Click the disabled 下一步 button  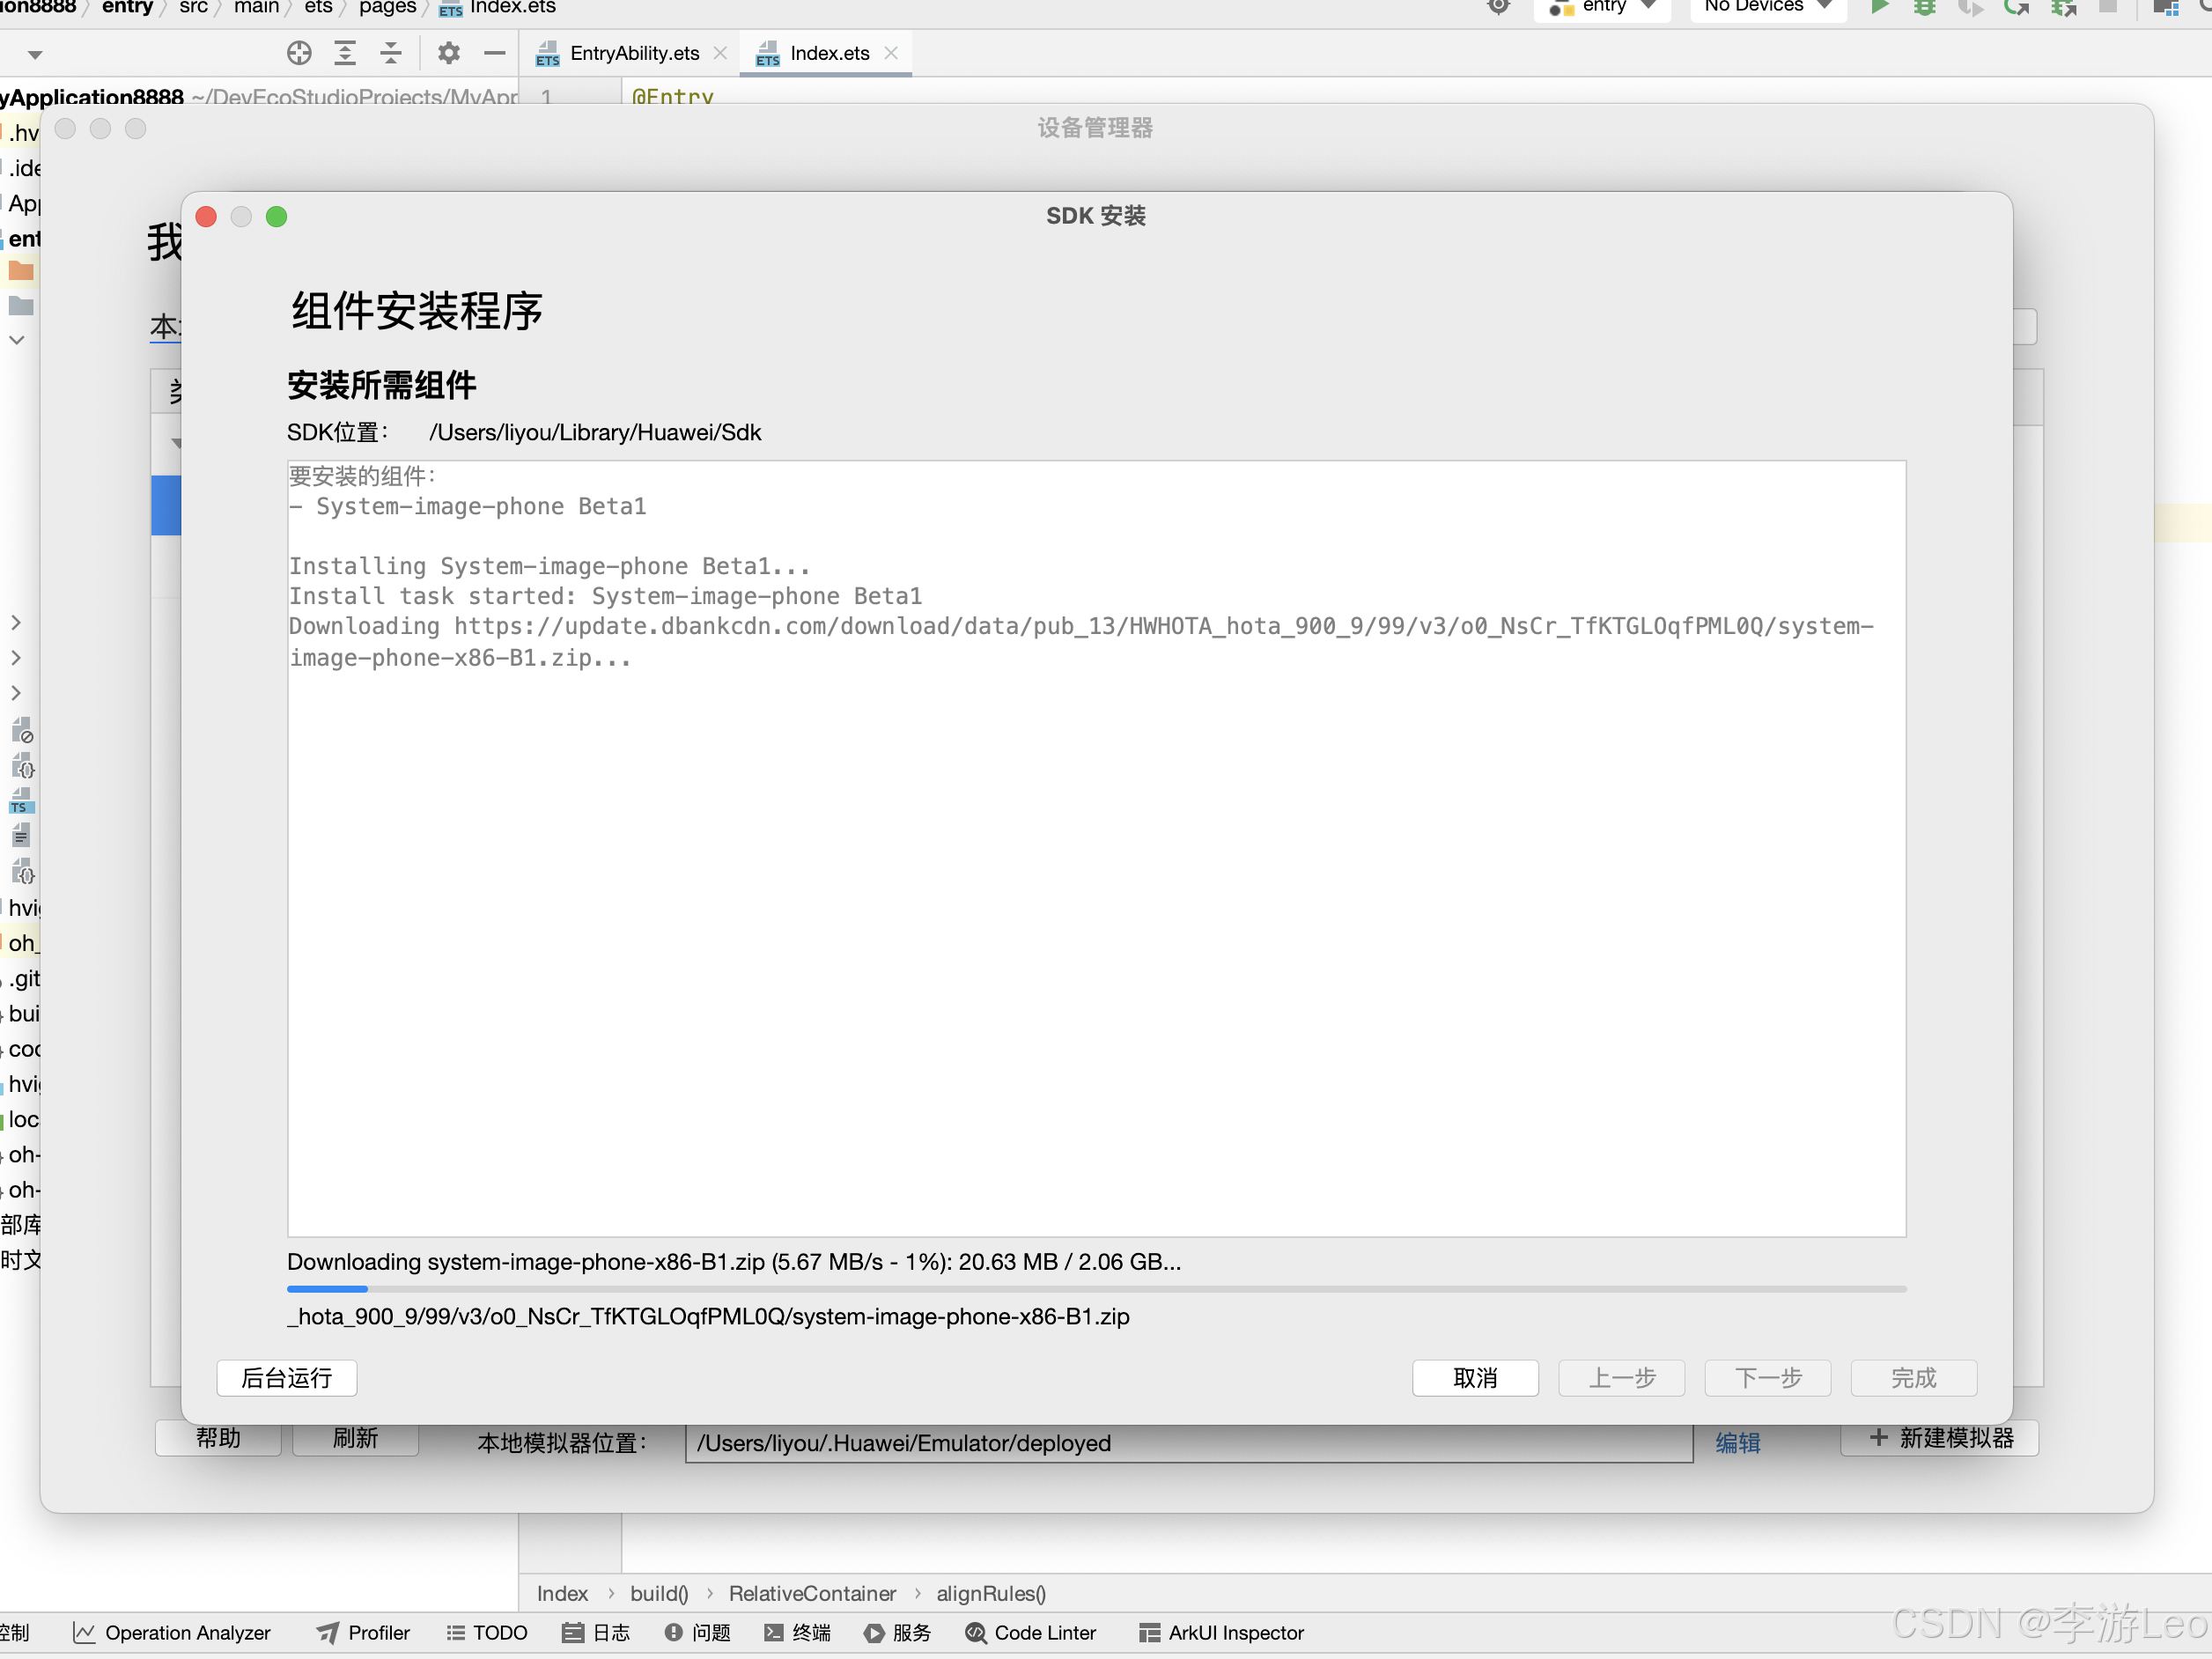[1767, 1378]
